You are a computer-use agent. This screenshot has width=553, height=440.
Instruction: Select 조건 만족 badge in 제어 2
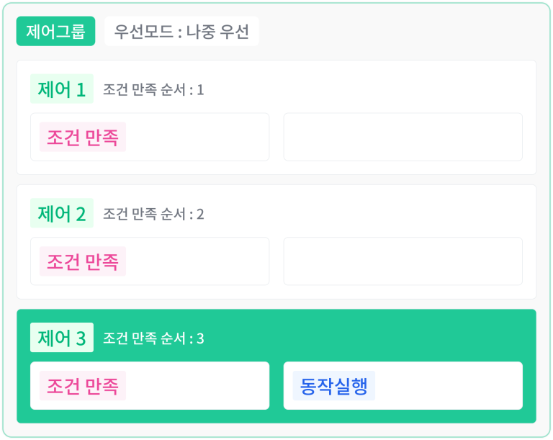[x=83, y=261]
